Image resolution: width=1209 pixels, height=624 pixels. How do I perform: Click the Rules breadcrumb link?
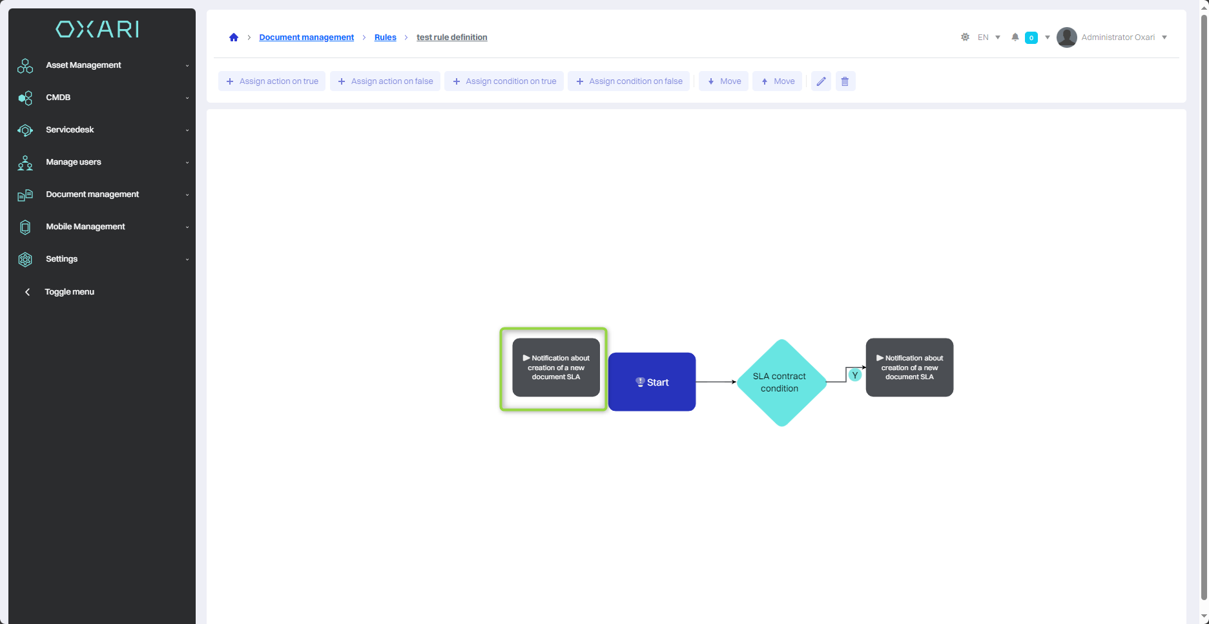pos(385,37)
